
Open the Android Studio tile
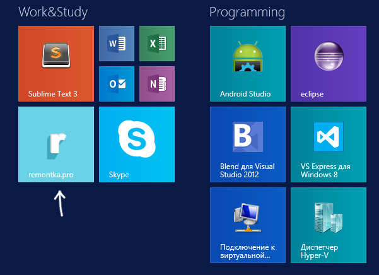click(x=248, y=64)
